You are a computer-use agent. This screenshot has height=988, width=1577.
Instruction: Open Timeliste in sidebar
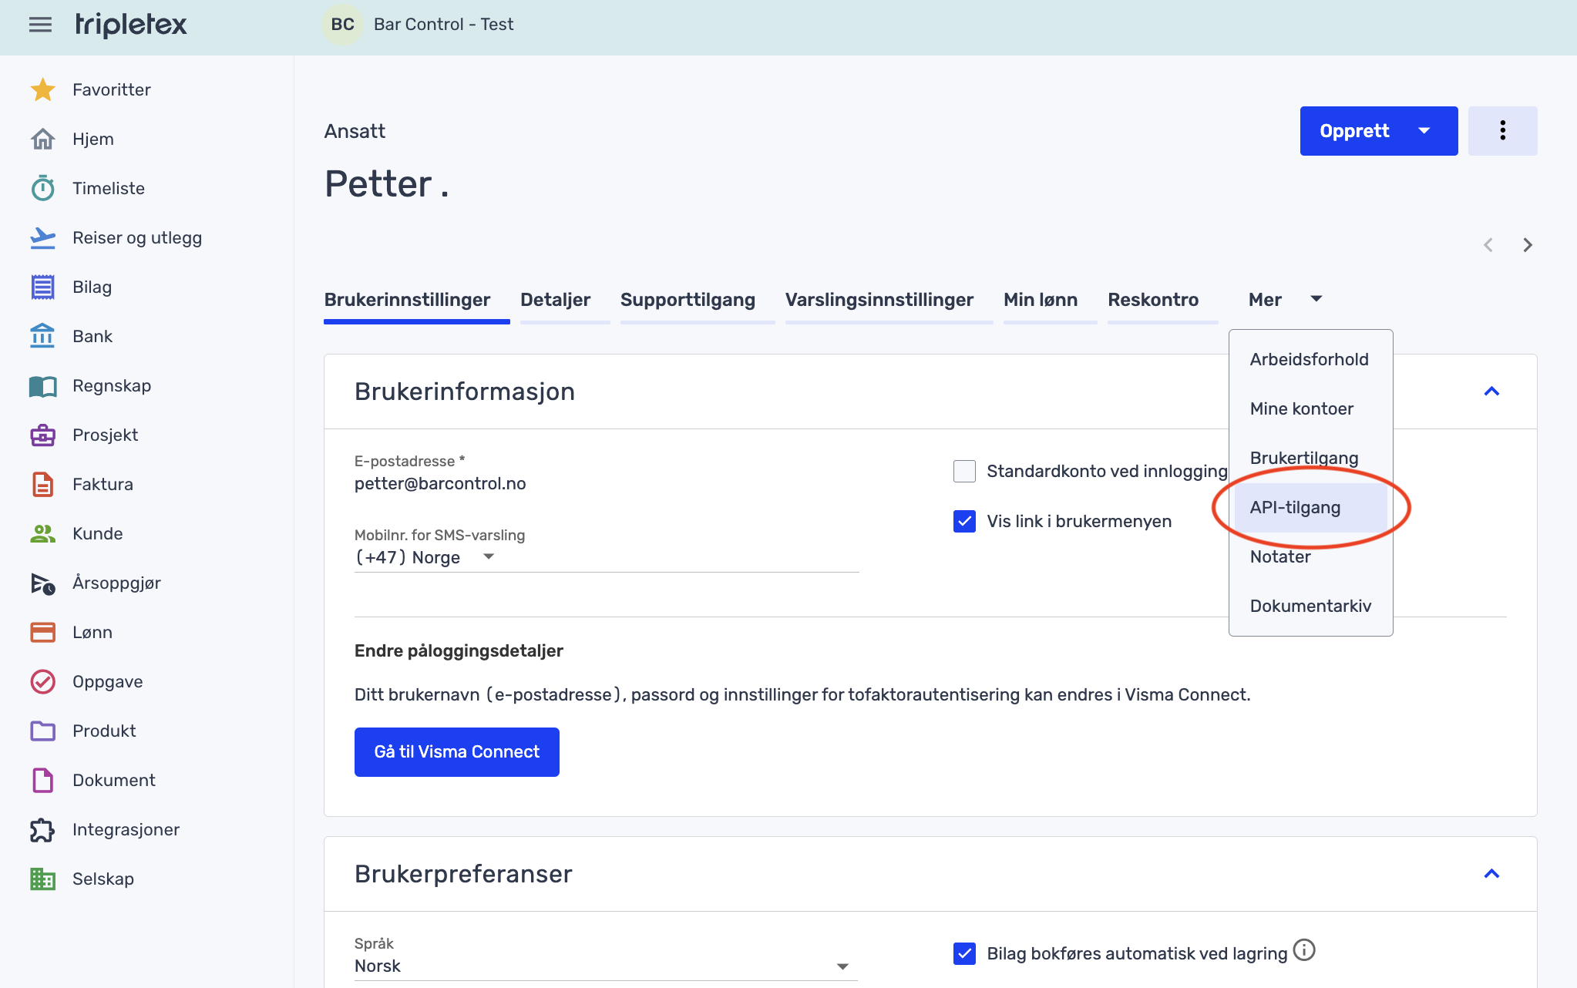[108, 188]
